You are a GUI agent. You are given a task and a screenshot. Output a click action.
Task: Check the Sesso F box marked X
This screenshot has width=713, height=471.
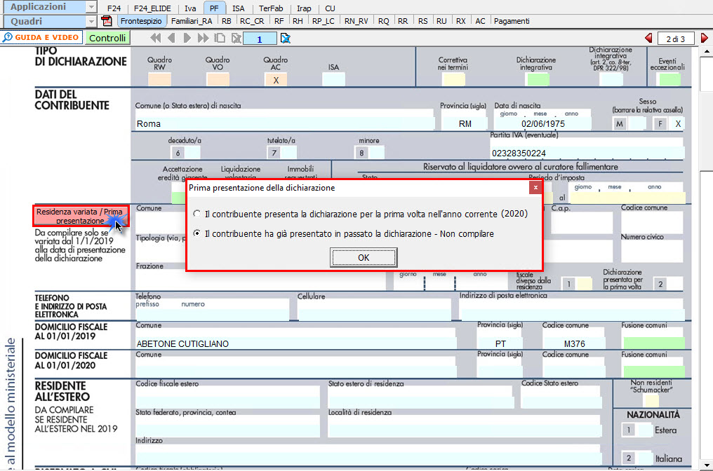pos(677,123)
